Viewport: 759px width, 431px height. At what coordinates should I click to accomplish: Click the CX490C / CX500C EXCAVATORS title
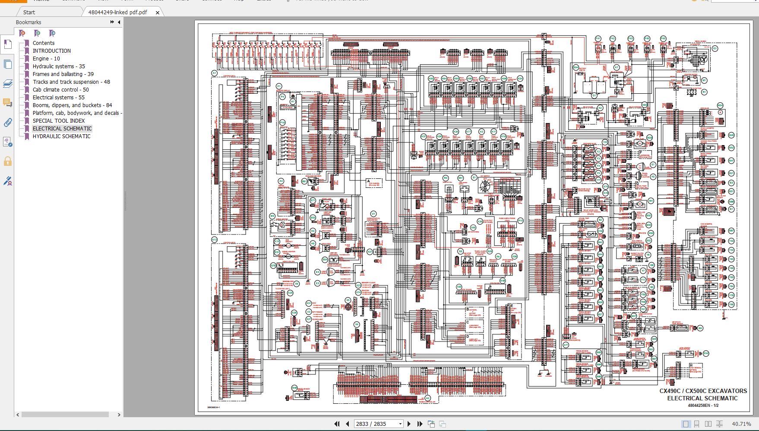click(703, 391)
